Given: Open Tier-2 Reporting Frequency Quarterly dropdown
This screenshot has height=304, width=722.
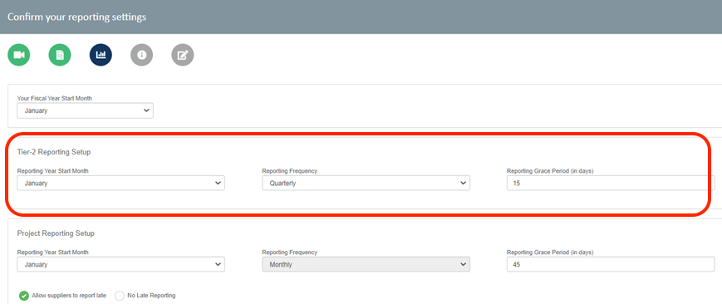Looking at the screenshot, I should coord(366,183).
